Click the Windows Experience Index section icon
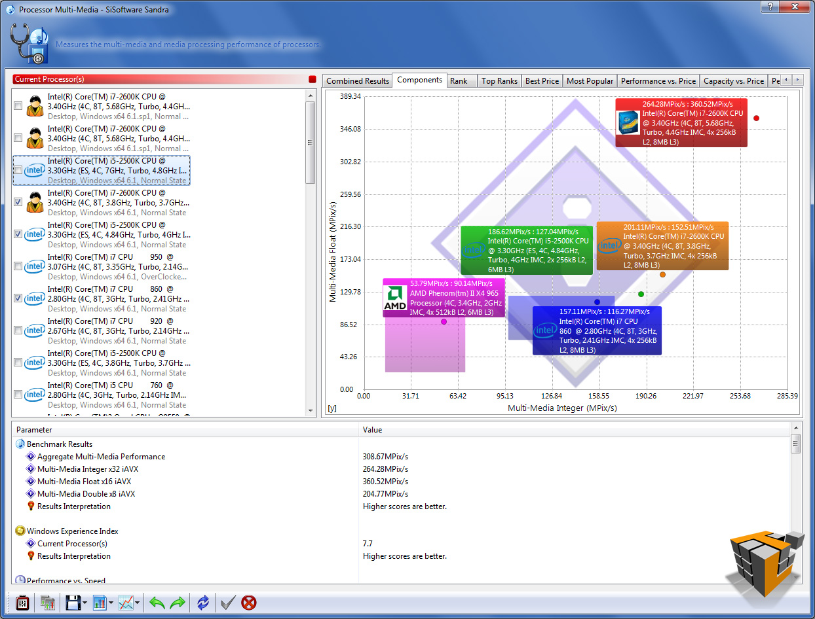This screenshot has height=619, width=815. click(20, 531)
